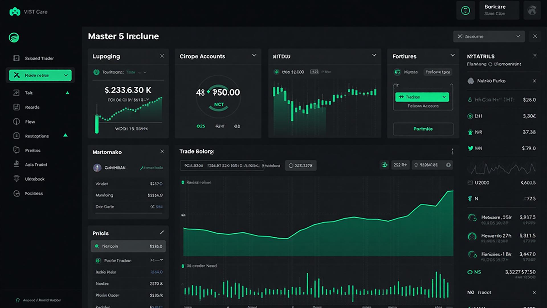
Task: Click the Follow Accounts button
Action: [423, 106]
